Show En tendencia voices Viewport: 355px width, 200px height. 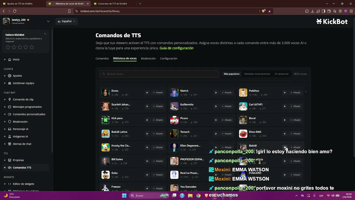[282, 74]
